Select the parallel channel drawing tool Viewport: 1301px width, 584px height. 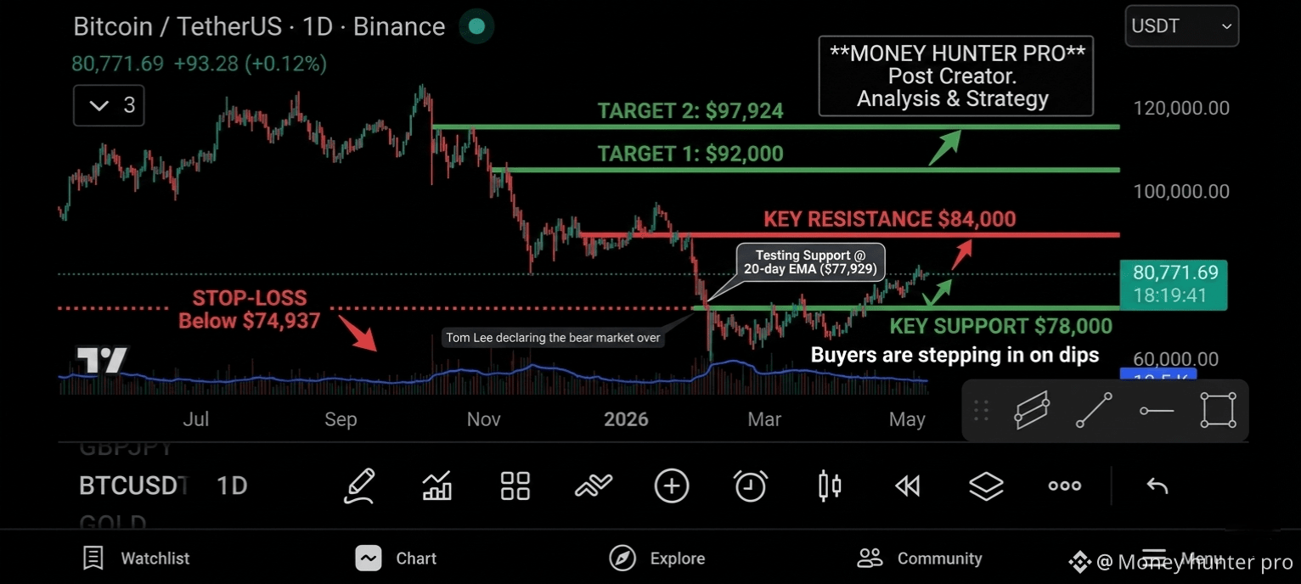pyautogui.click(x=1032, y=411)
